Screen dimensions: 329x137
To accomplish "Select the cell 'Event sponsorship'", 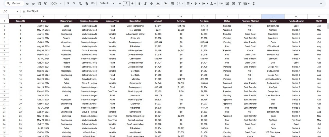I will [135, 26].
